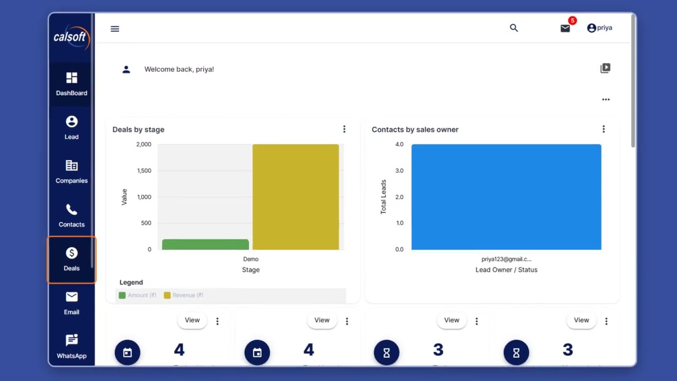Image resolution: width=677 pixels, height=381 pixels.
Task: Click View on the third stat card
Action: [452, 320]
